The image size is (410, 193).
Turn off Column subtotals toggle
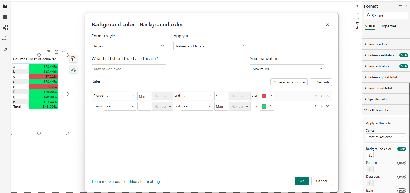404,55
